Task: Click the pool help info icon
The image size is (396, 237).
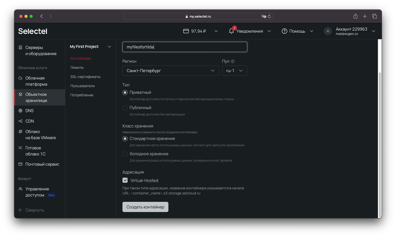Action: (233, 61)
